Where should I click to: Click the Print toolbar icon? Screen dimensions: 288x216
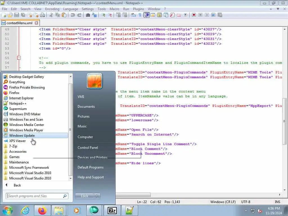(x=43, y=15)
